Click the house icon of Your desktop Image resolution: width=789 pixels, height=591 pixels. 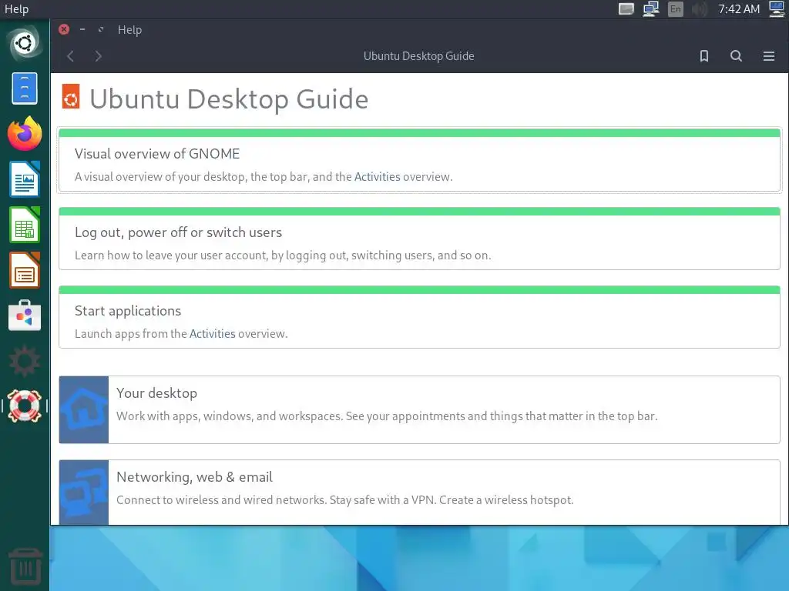[x=84, y=409]
